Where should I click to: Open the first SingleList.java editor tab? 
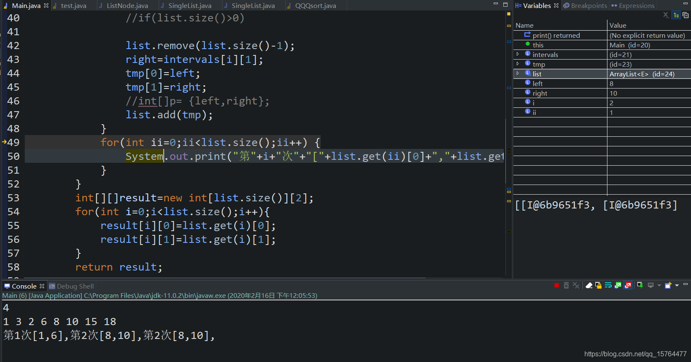(190, 5)
